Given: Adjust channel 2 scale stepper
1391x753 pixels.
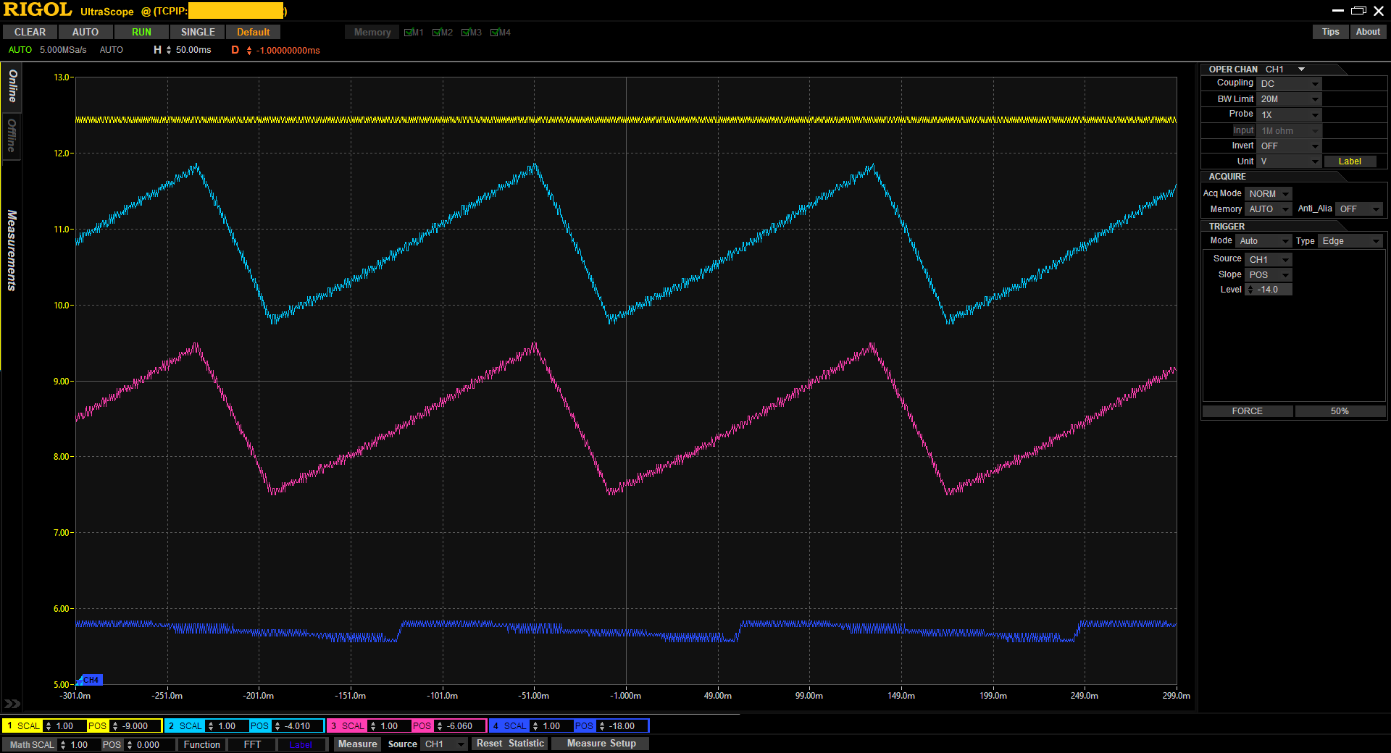Looking at the screenshot, I should pyautogui.click(x=211, y=725).
